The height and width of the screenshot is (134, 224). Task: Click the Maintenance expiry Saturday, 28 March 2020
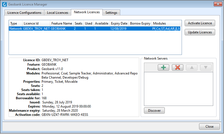click(60, 111)
